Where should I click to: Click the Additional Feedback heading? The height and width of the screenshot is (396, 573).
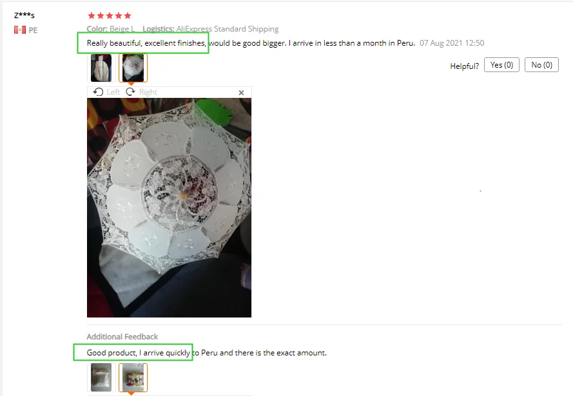click(122, 337)
